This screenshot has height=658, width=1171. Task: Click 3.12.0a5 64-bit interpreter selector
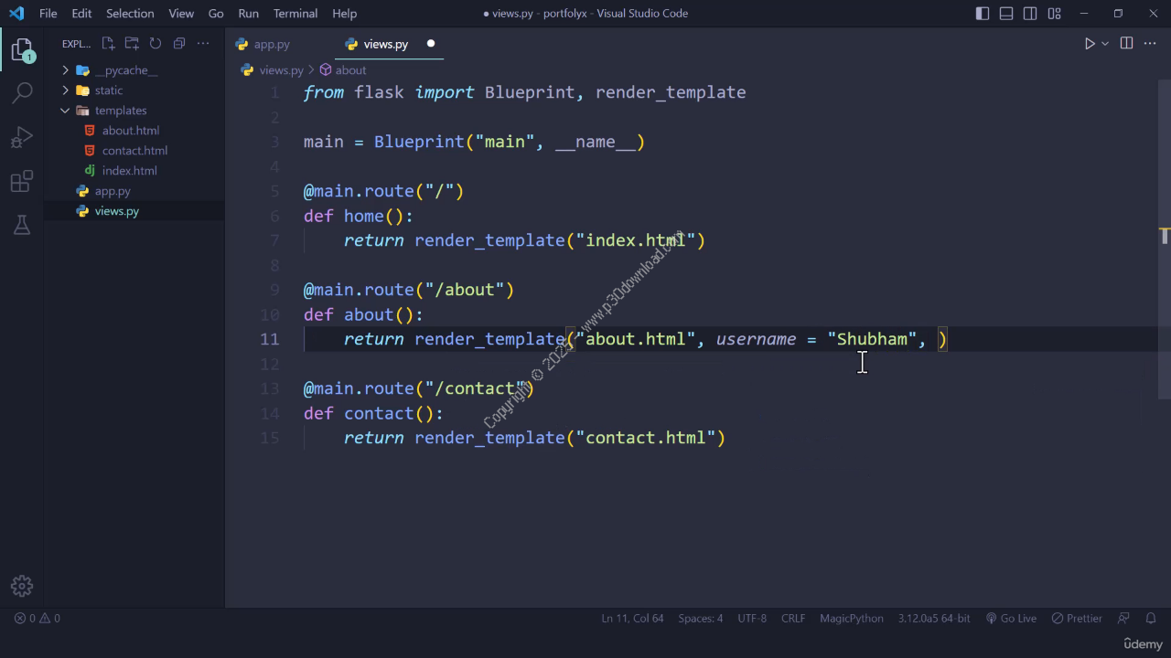[x=934, y=619]
